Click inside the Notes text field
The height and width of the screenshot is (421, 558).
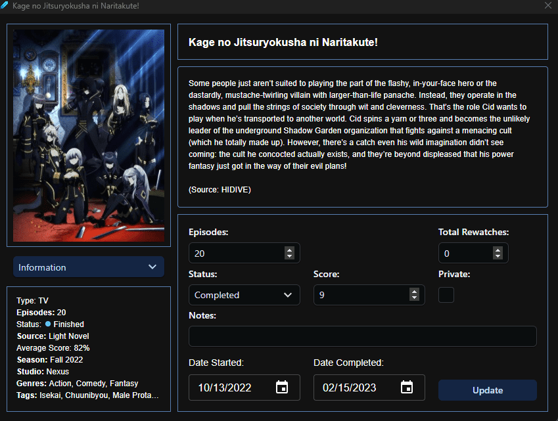362,336
